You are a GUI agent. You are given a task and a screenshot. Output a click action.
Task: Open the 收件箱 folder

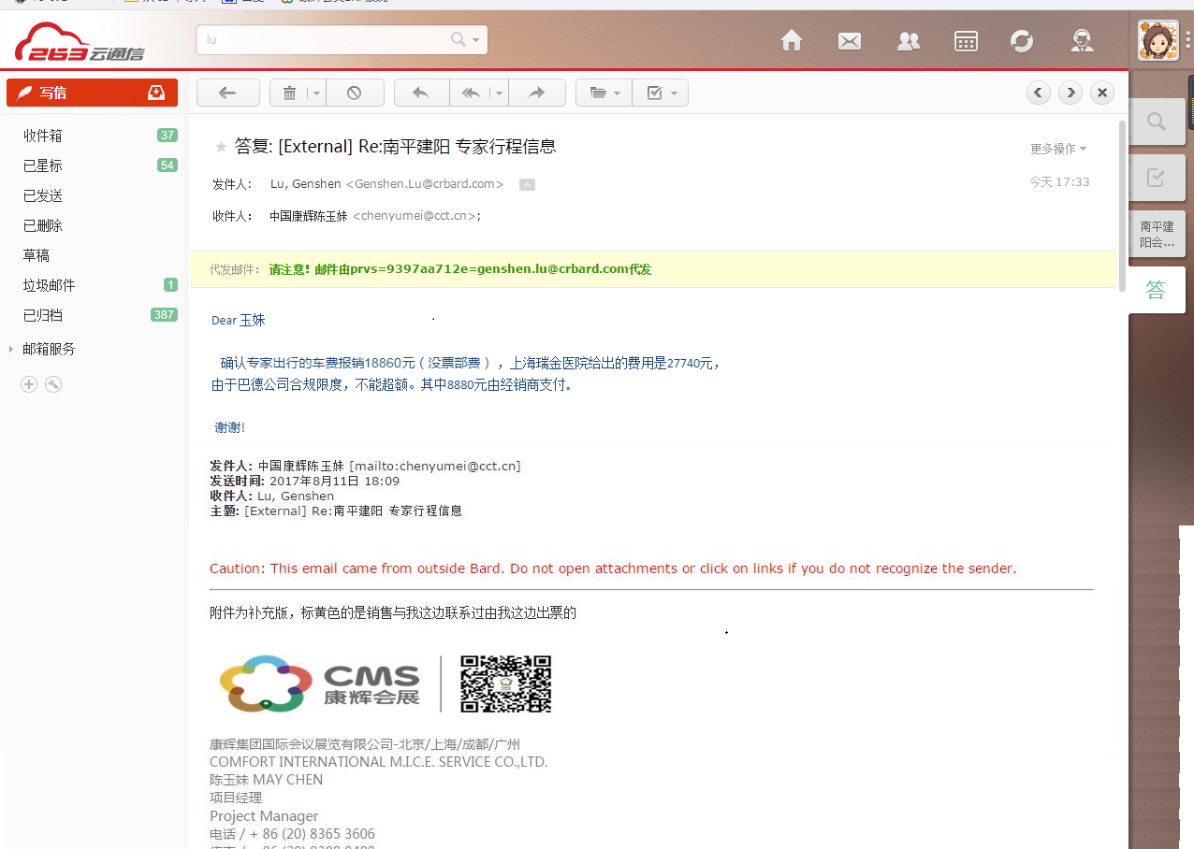(43, 136)
